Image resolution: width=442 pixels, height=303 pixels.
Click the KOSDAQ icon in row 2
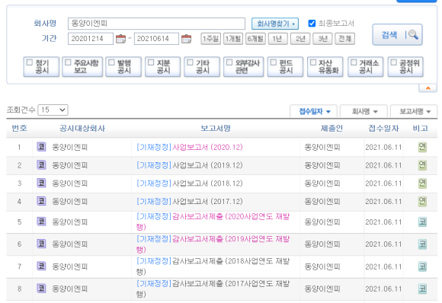pos(41,164)
